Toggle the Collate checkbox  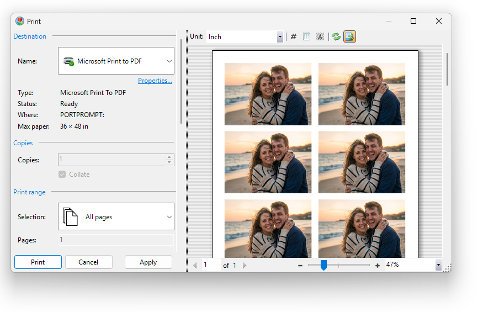point(62,174)
